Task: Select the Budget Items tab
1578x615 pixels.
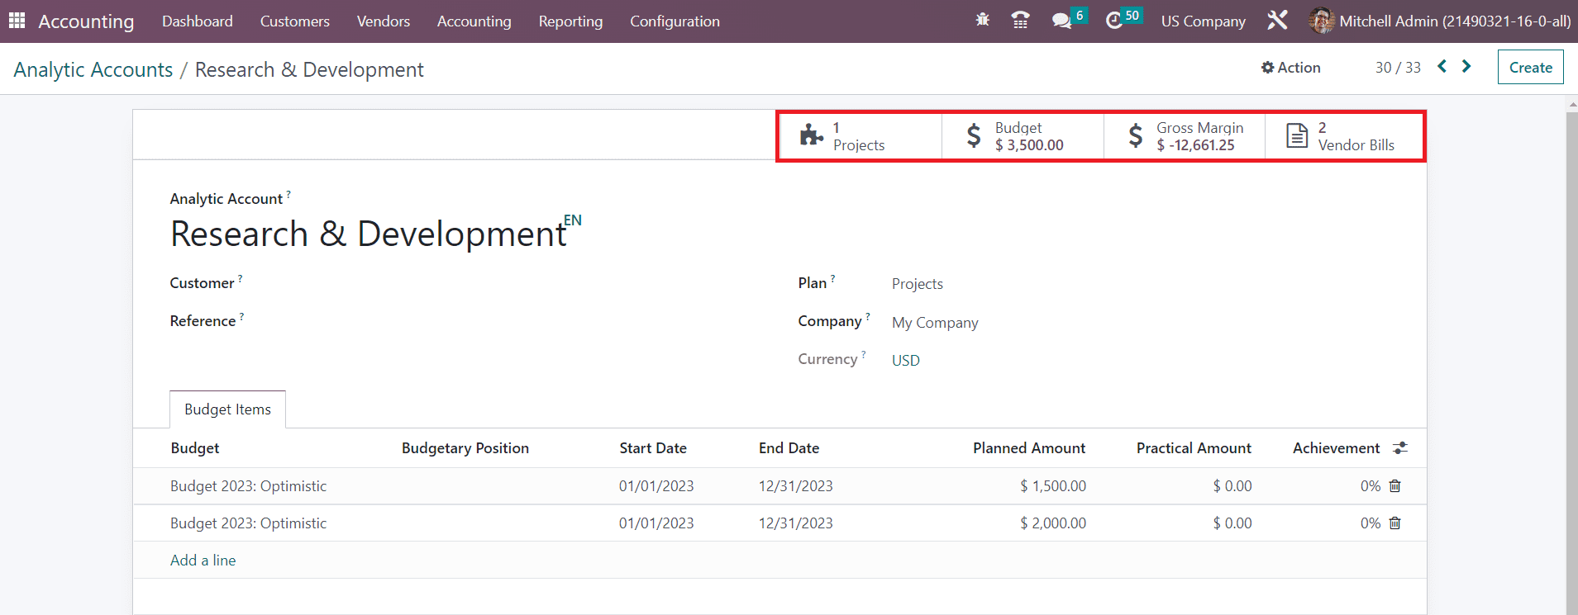Action: 227,409
